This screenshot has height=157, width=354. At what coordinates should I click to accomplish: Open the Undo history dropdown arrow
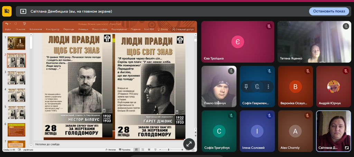pos(11,24)
